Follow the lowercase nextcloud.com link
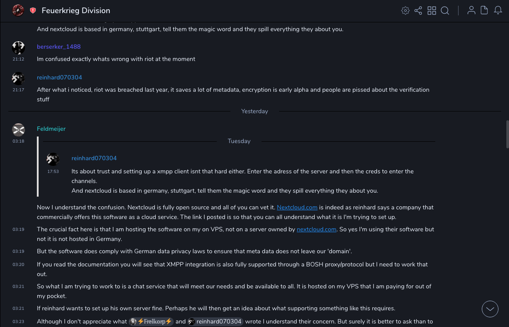Screen dimensions: 509x327 316,229
